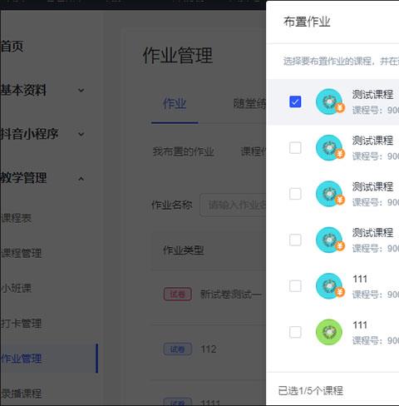The width and height of the screenshot is (399, 406).
Task: Click the 作业类型 column header
Action: 184,250
